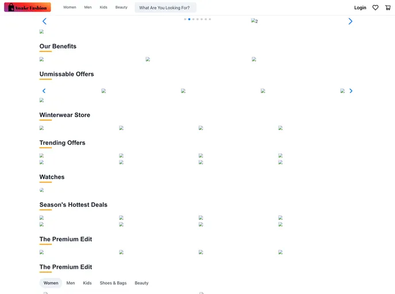The image size is (395, 294).
Task: Advance to next banner slide arrow
Action: [x=350, y=21]
